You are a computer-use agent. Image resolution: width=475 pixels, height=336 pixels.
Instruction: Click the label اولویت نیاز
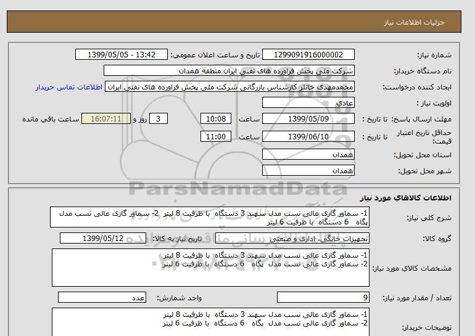click(434, 103)
